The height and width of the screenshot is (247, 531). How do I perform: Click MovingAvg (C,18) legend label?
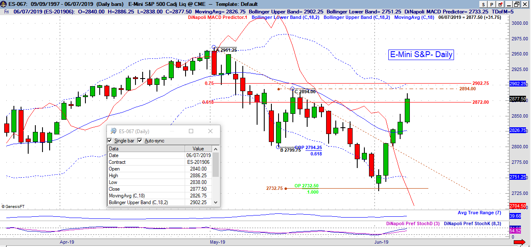click(x=414, y=18)
